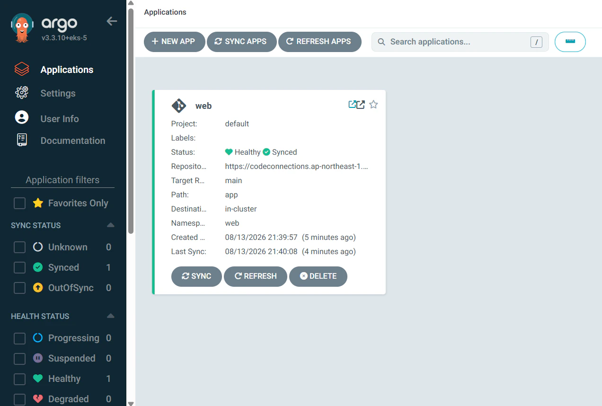
Task: Click the User Info avatar icon
Action: [22, 117]
